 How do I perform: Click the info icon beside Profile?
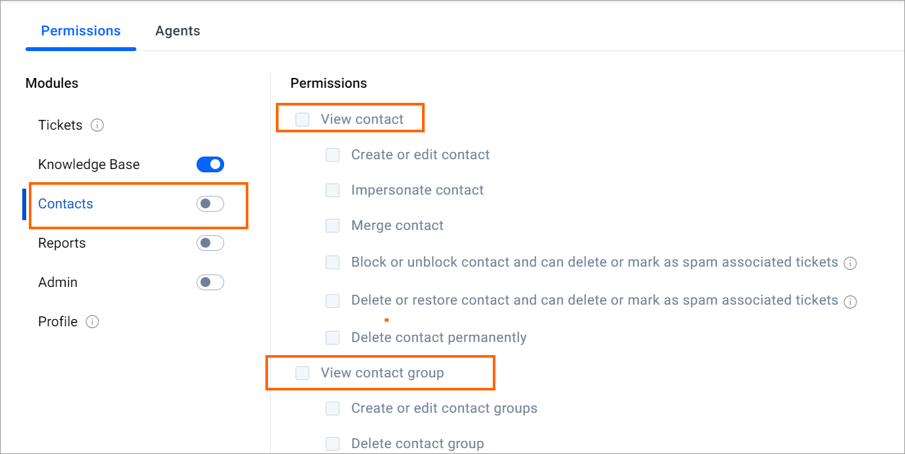coord(92,322)
